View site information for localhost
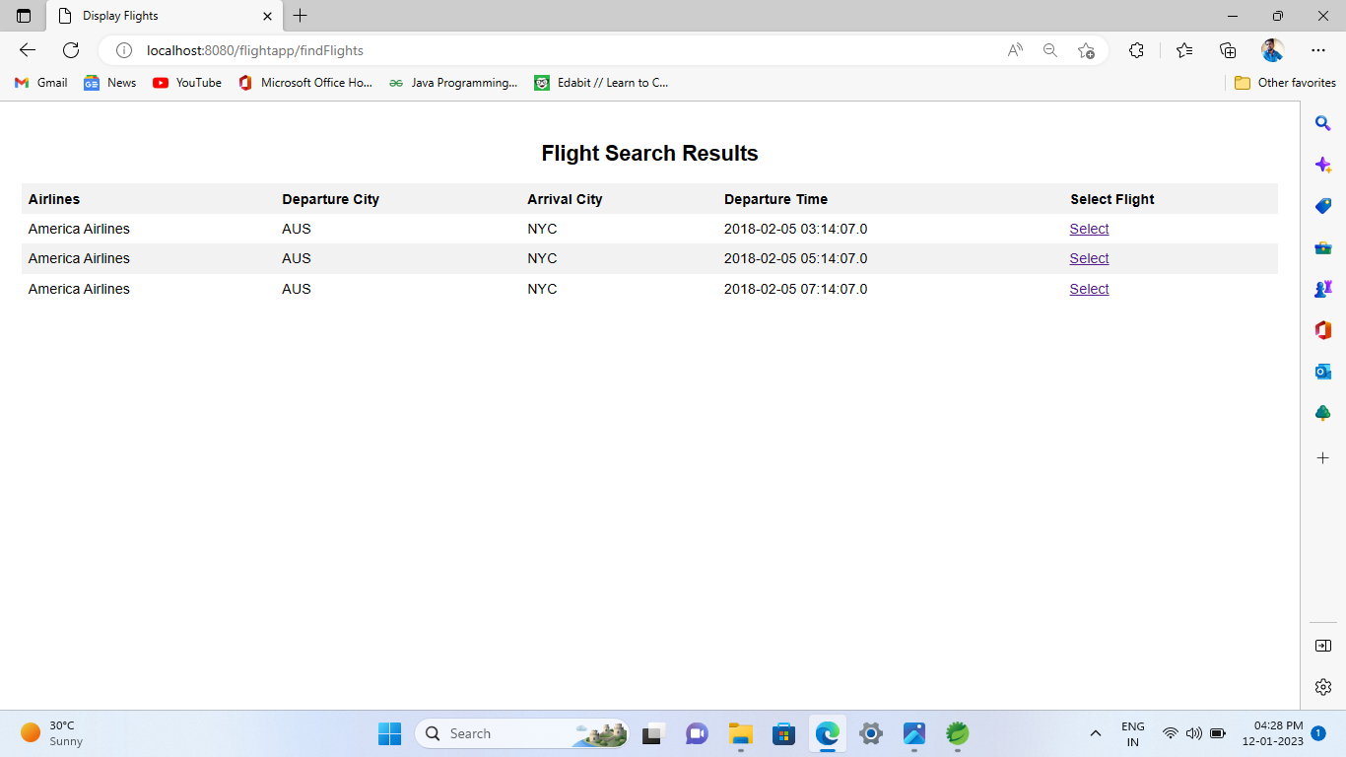This screenshot has width=1346, height=757. pyautogui.click(x=123, y=50)
